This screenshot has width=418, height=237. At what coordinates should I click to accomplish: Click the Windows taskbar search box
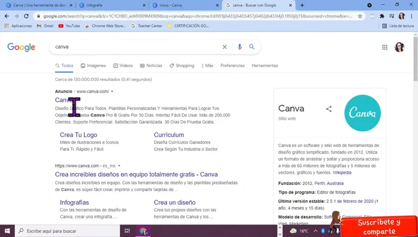click(67, 231)
